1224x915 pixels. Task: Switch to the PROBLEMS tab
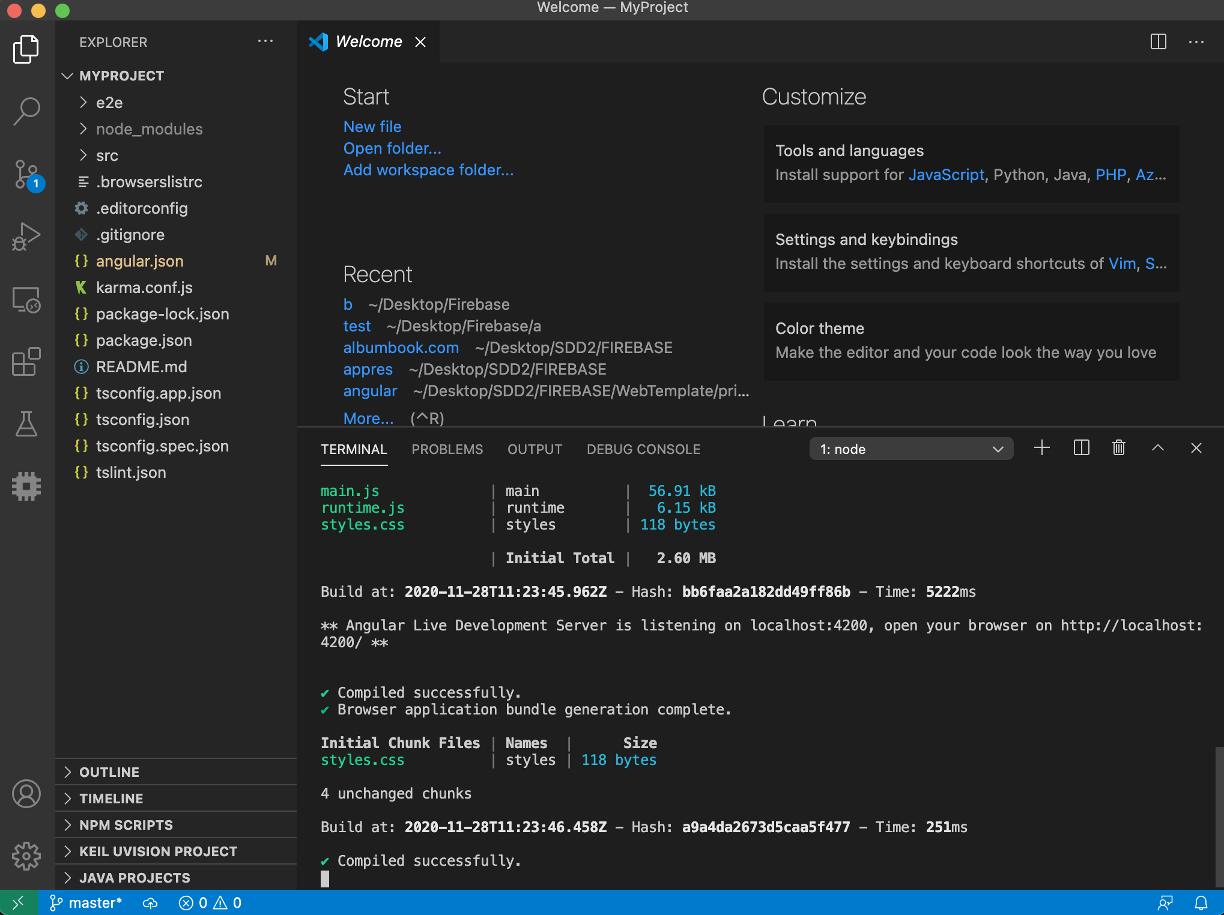coord(447,449)
